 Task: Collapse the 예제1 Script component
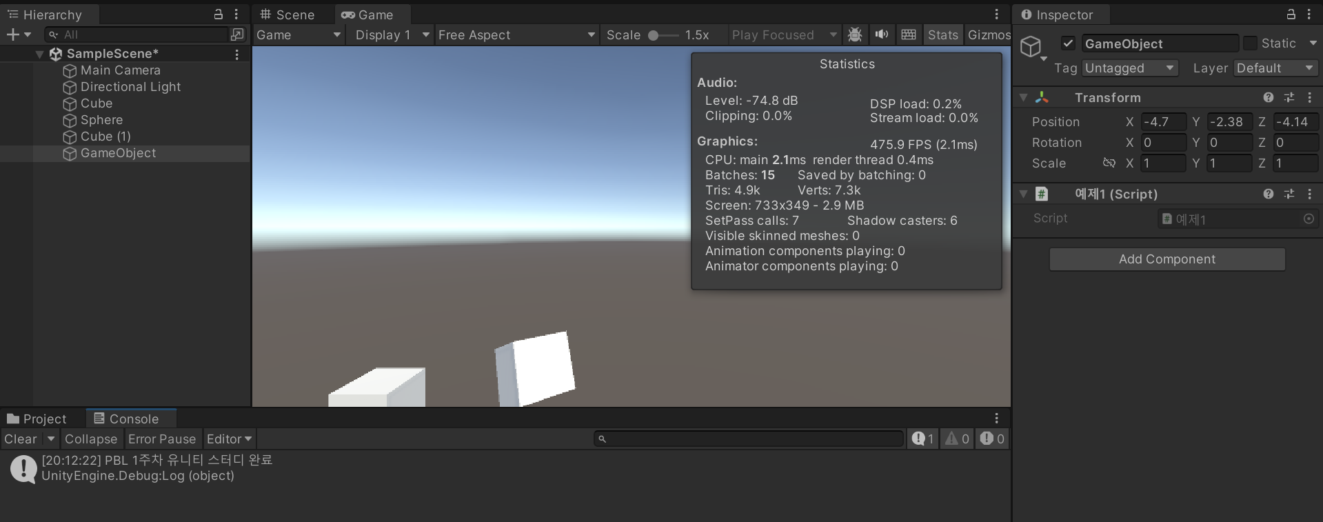coord(1023,194)
